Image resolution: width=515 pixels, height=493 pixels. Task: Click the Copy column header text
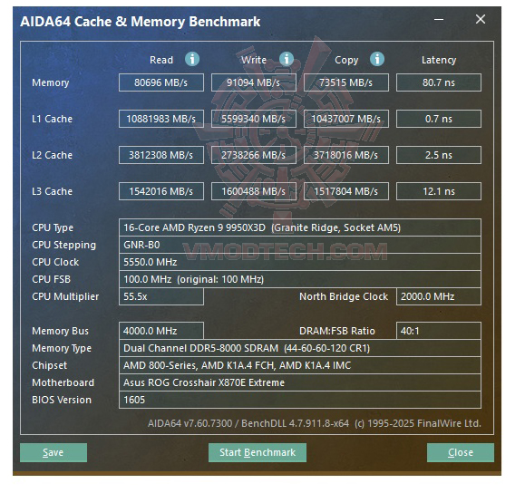[x=346, y=61]
